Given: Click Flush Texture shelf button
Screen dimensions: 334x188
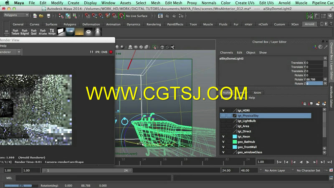Looking at the screenshot, I should pos(15,32).
